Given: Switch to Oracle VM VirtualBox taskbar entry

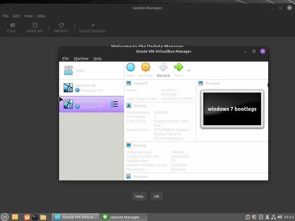Looking at the screenshot, I should click(75, 217).
